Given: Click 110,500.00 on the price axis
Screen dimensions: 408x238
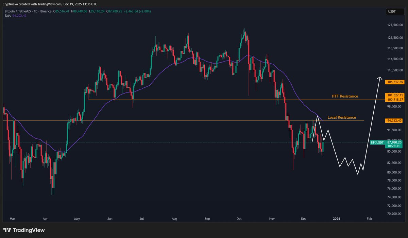Looking at the screenshot, I should (x=395, y=70).
